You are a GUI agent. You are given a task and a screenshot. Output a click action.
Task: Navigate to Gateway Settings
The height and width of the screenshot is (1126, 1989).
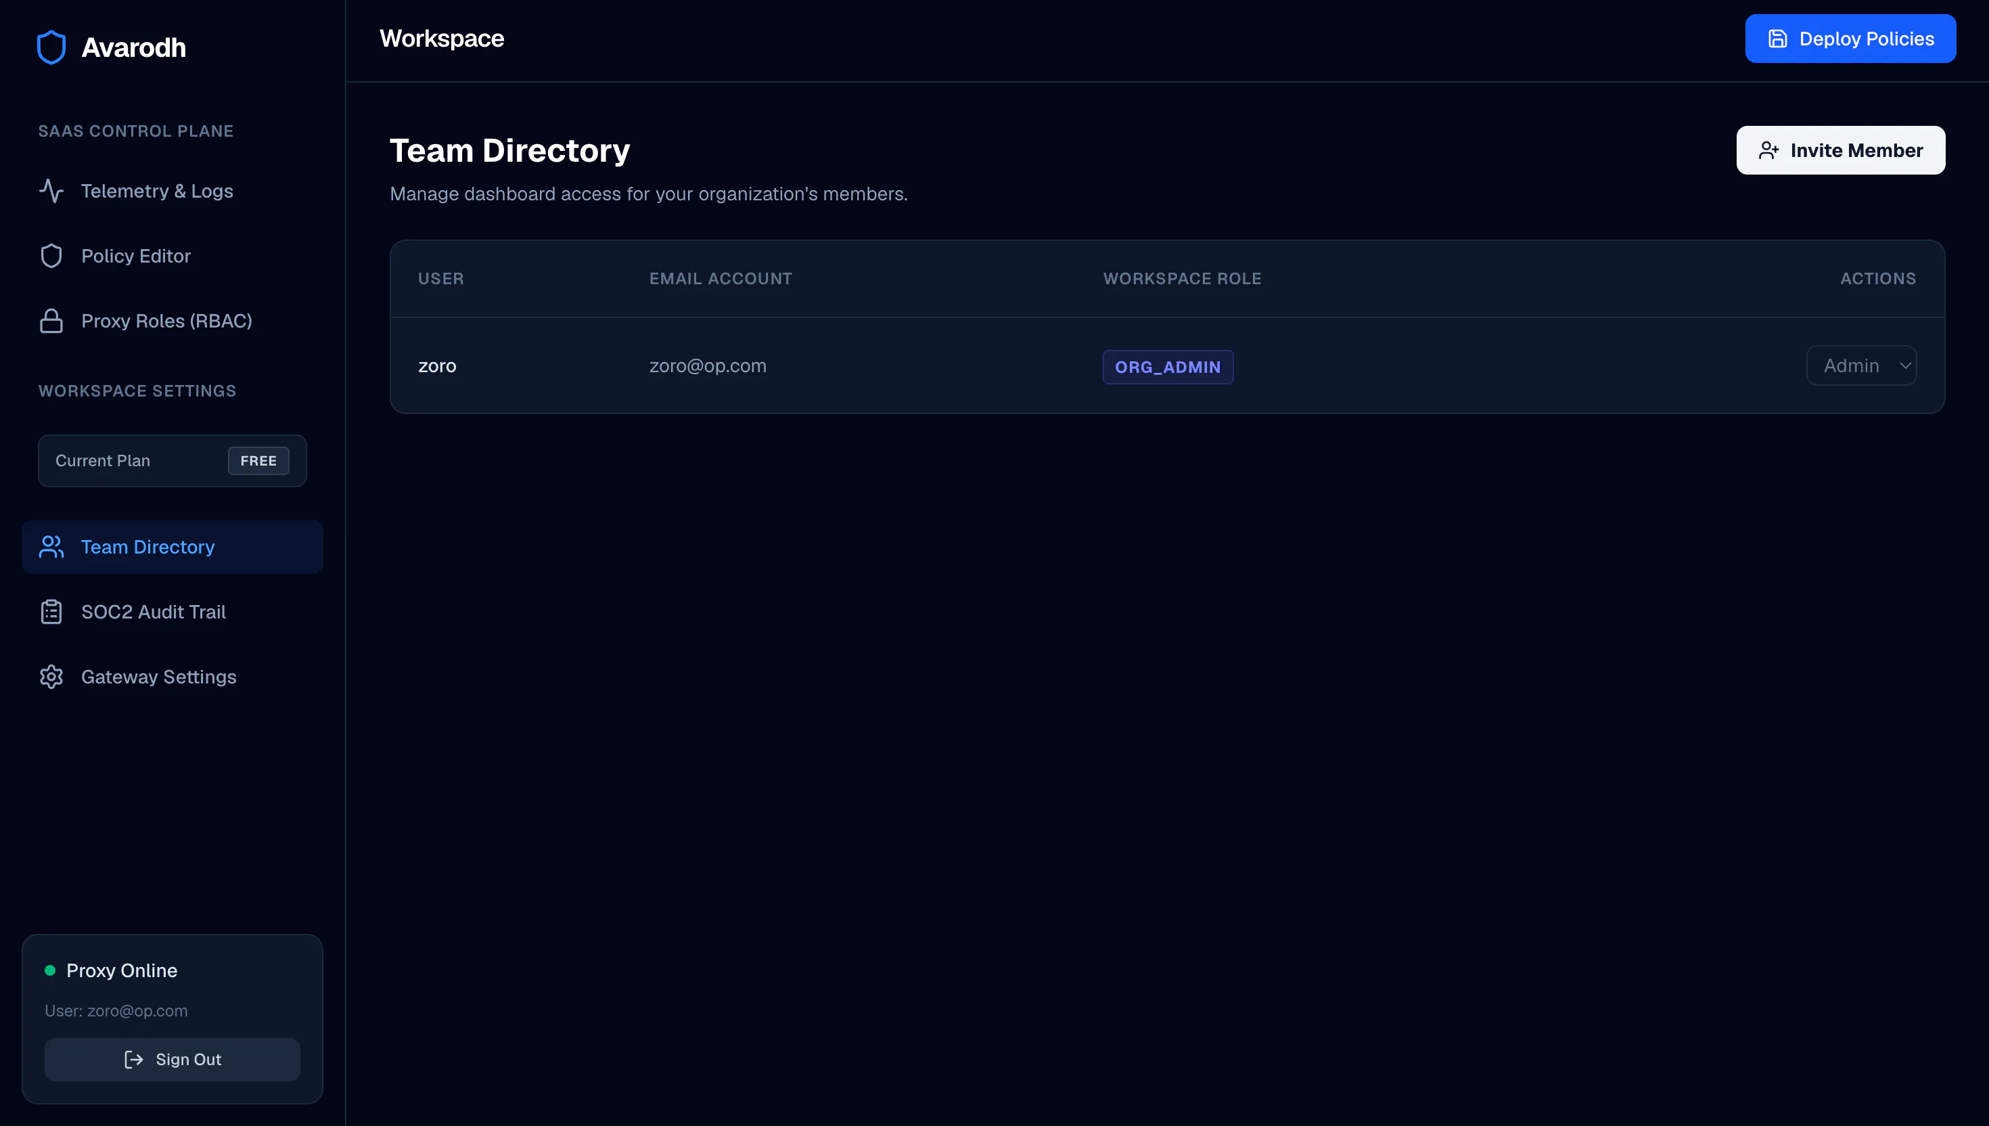click(x=173, y=677)
